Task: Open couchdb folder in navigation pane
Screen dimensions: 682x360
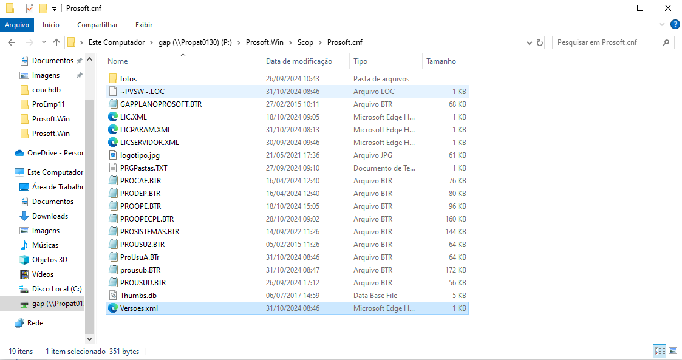Action: pos(46,90)
